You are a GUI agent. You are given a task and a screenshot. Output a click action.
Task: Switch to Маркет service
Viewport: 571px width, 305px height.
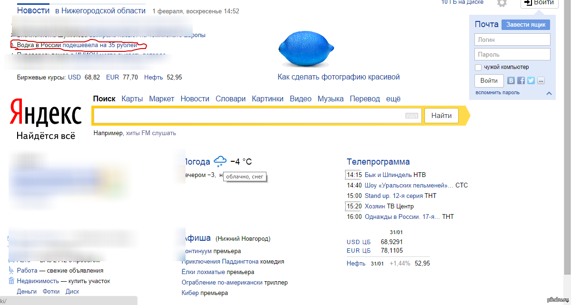tap(162, 99)
